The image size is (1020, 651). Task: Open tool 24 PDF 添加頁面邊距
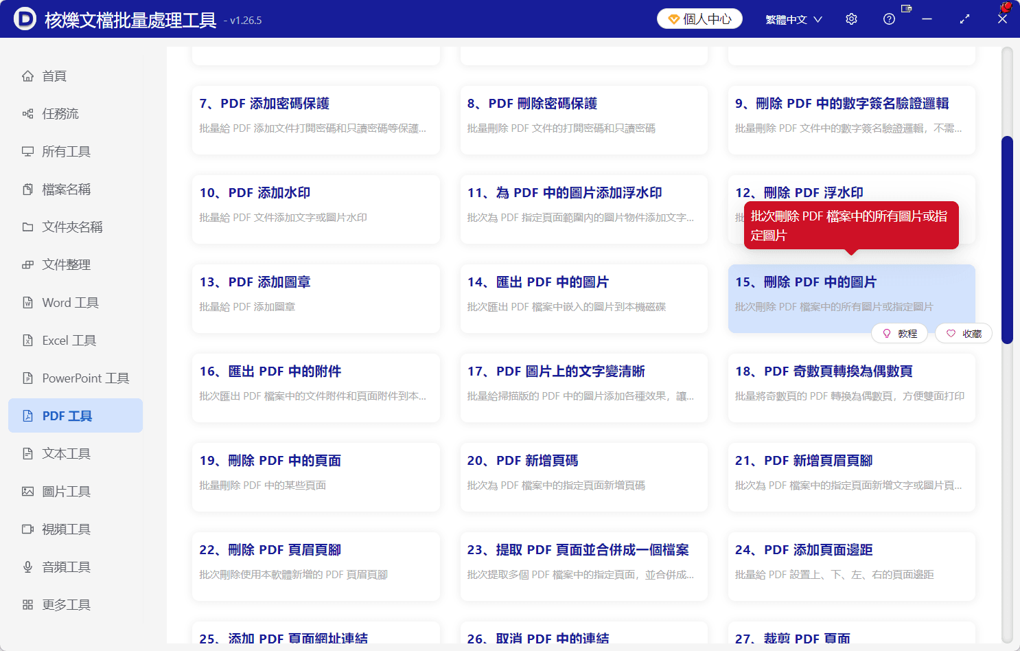851,567
